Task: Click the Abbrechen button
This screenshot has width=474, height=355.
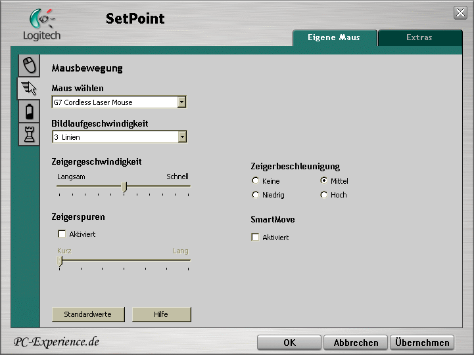Action: 356,343
